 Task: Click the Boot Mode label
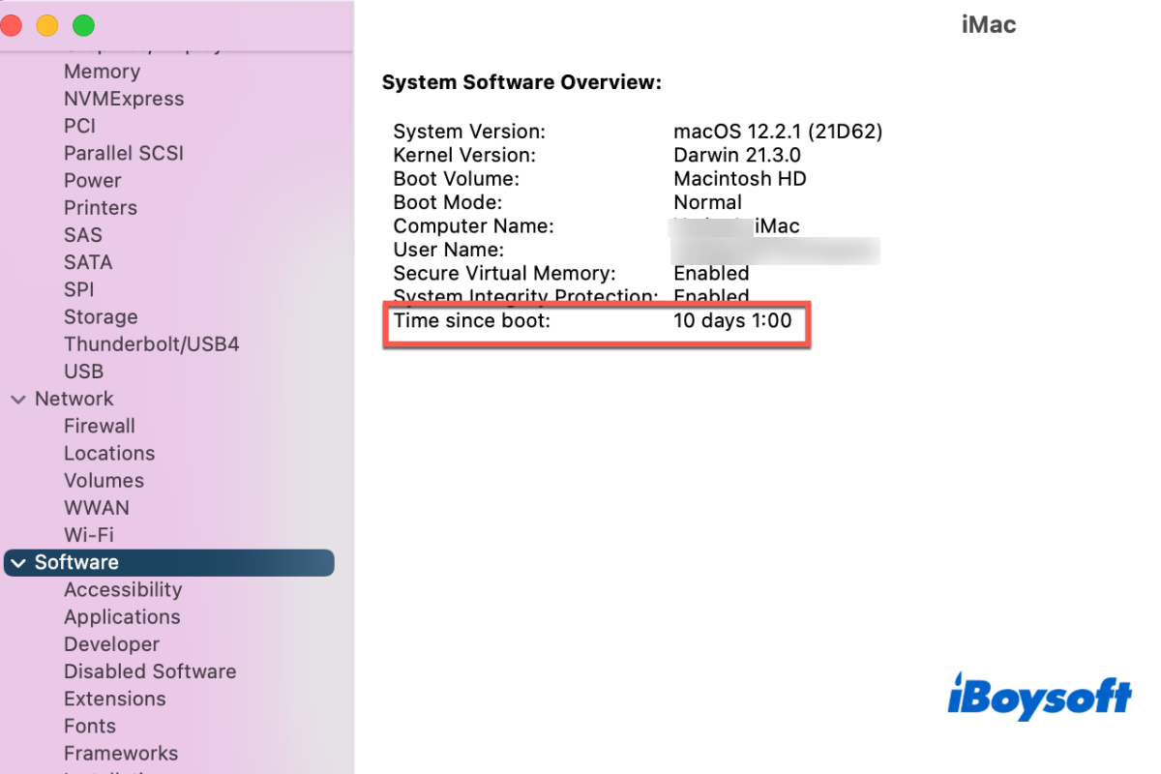click(448, 202)
